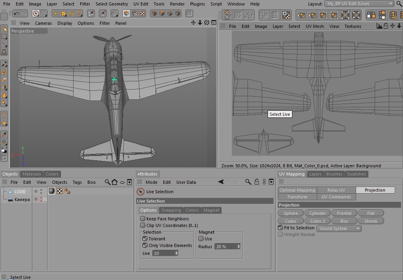403x280 pixels.
Task: Select the Live Selection tool icon
Action: click(x=36, y=14)
